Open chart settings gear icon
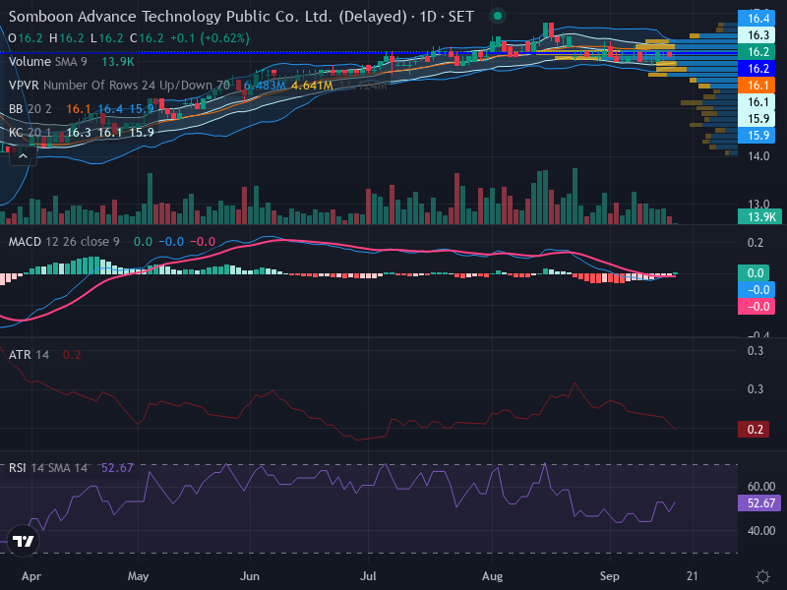The width and height of the screenshot is (787, 590). 762,576
